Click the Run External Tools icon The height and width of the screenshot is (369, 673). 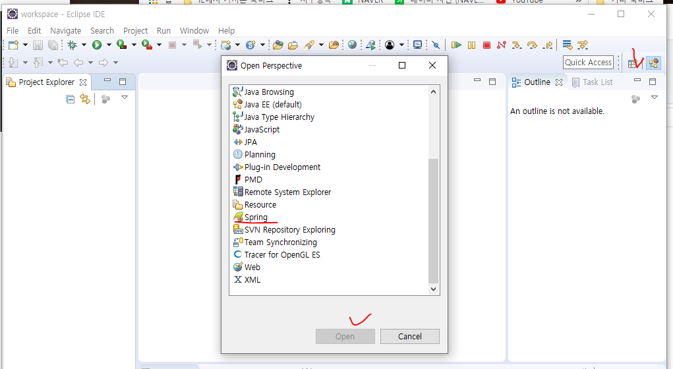pyautogui.click(x=147, y=45)
